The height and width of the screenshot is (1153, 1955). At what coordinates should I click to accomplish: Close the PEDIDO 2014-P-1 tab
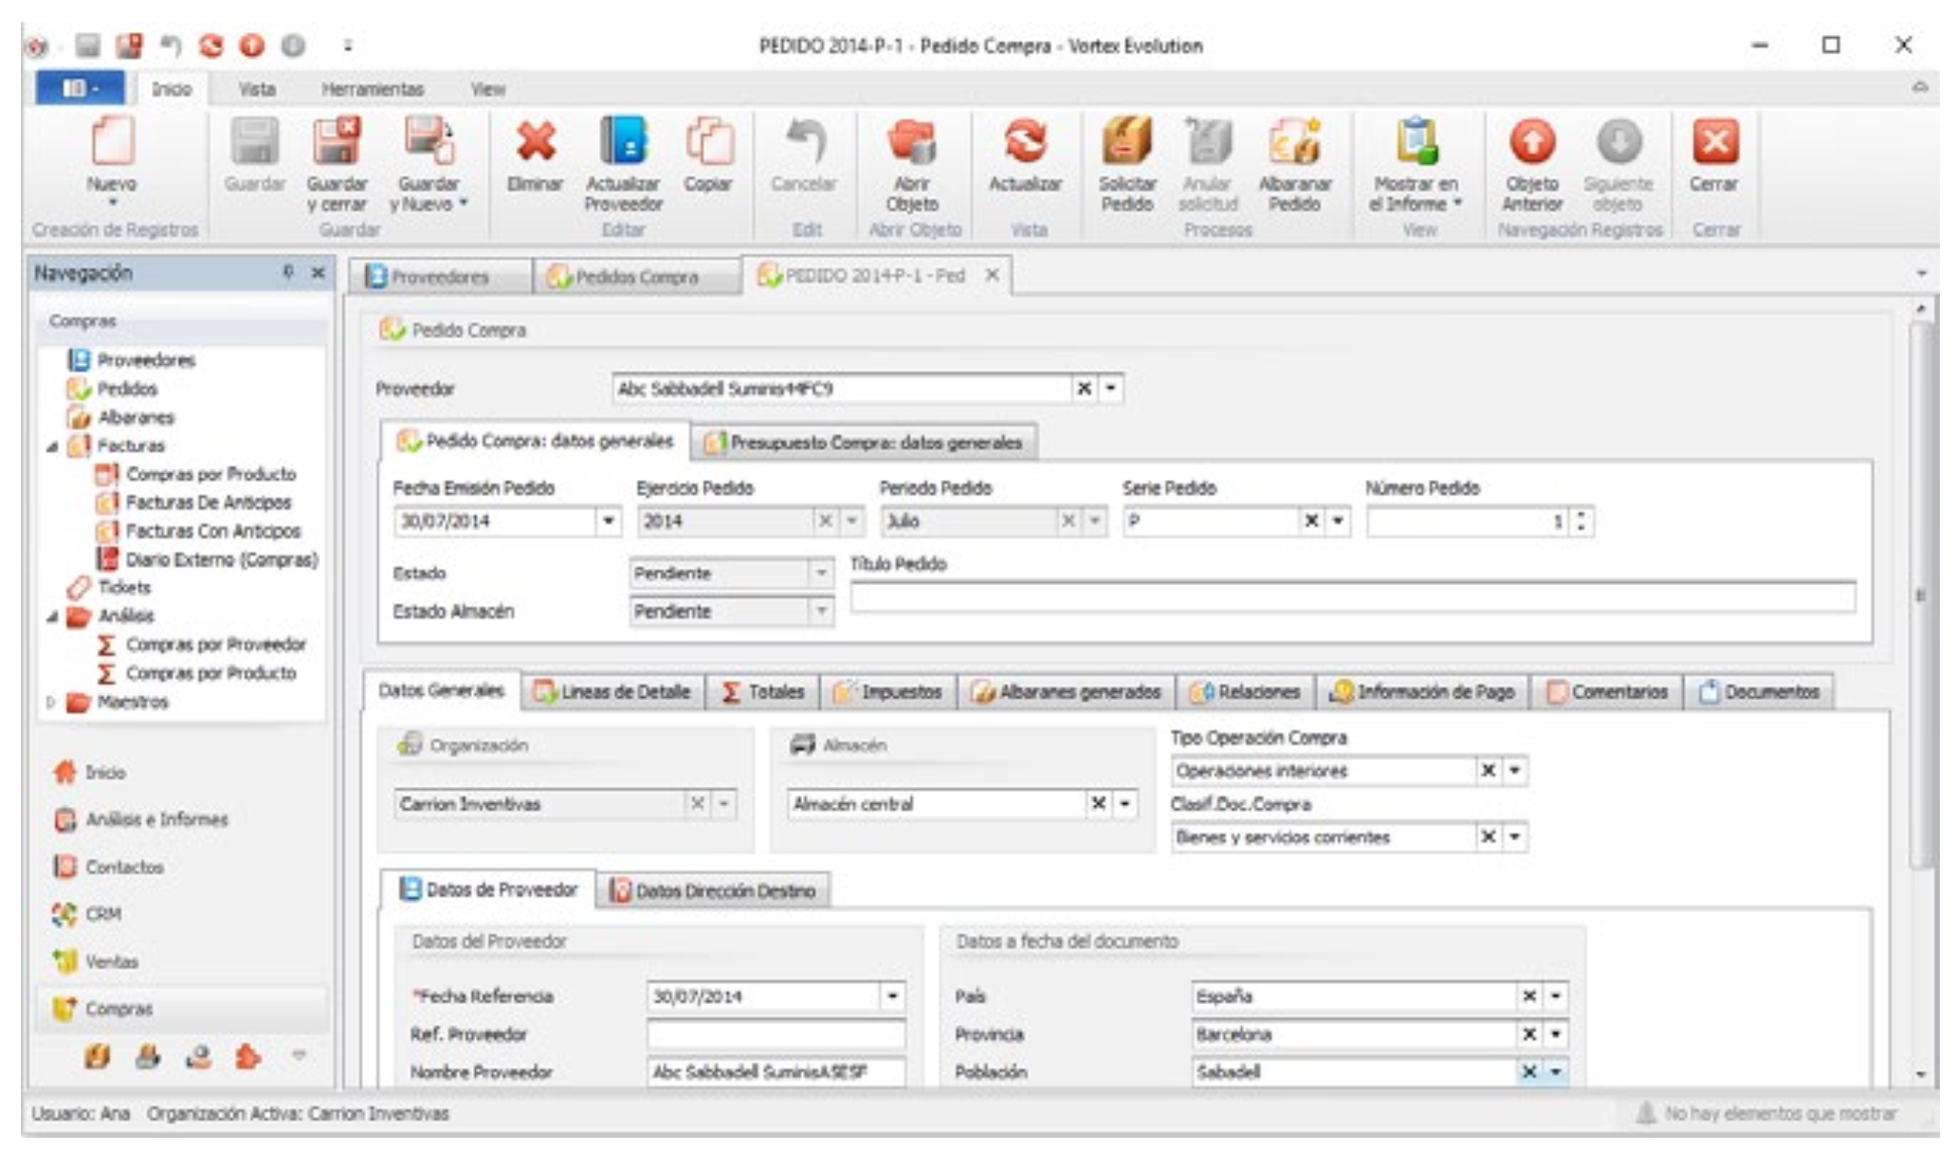click(992, 275)
